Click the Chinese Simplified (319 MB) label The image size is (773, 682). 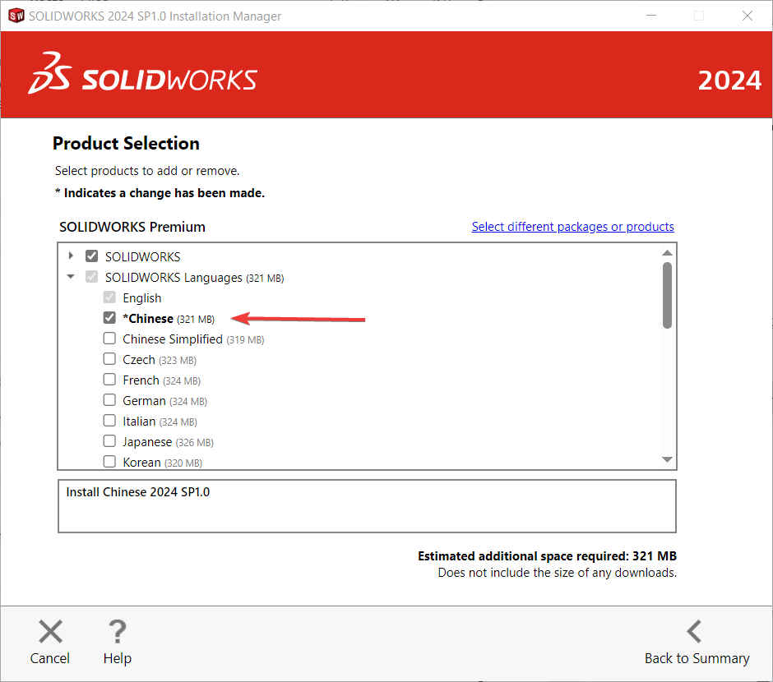coord(193,340)
